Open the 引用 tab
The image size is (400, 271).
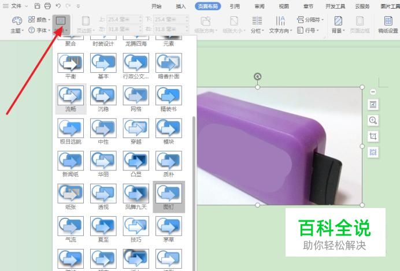pyautogui.click(x=235, y=6)
